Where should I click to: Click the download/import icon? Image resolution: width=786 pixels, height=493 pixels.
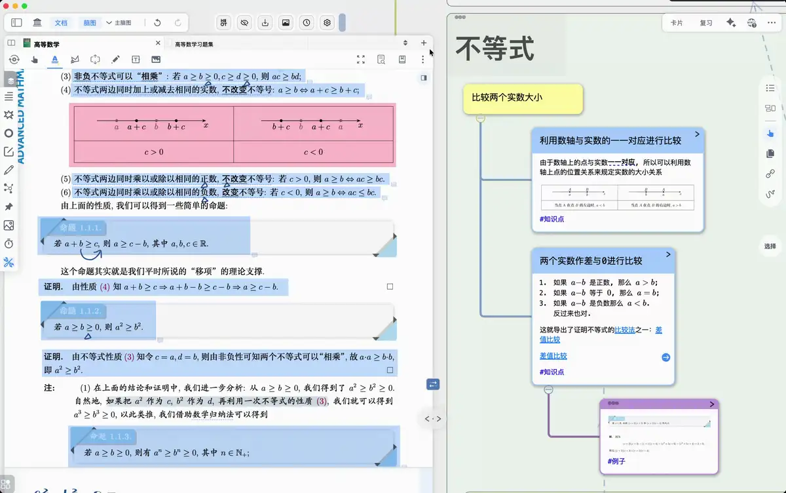pos(265,22)
